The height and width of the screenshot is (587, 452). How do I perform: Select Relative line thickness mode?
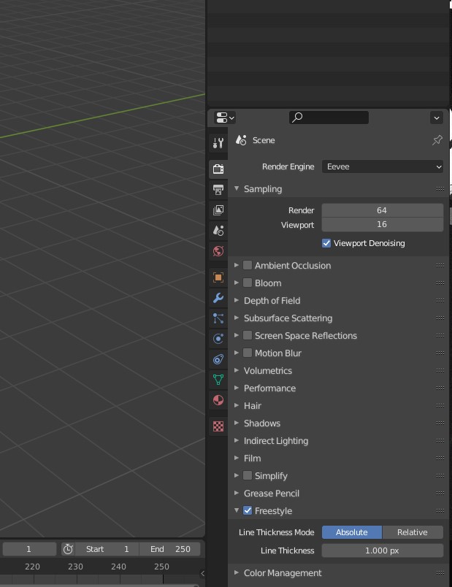pos(413,532)
